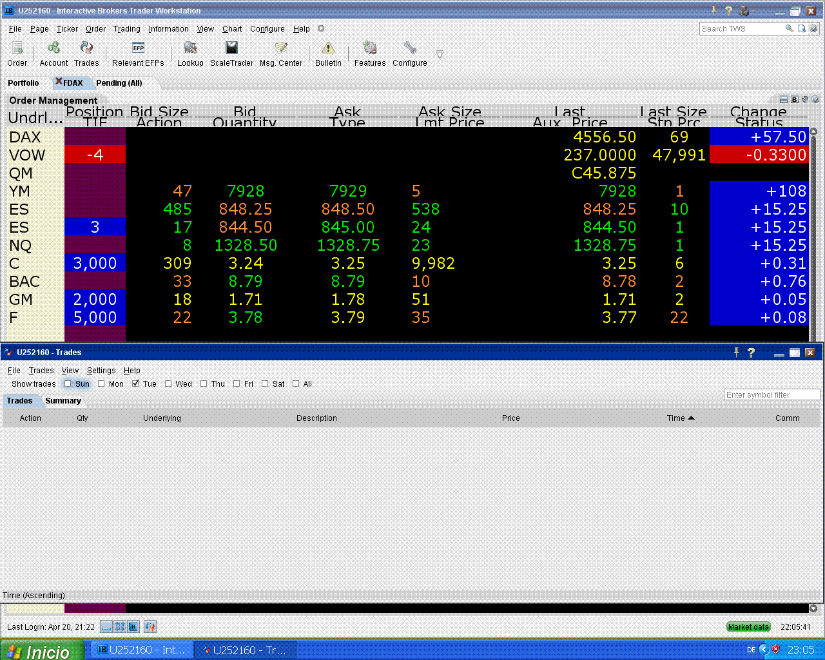Open the Lookup tool icon

point(190,48)
